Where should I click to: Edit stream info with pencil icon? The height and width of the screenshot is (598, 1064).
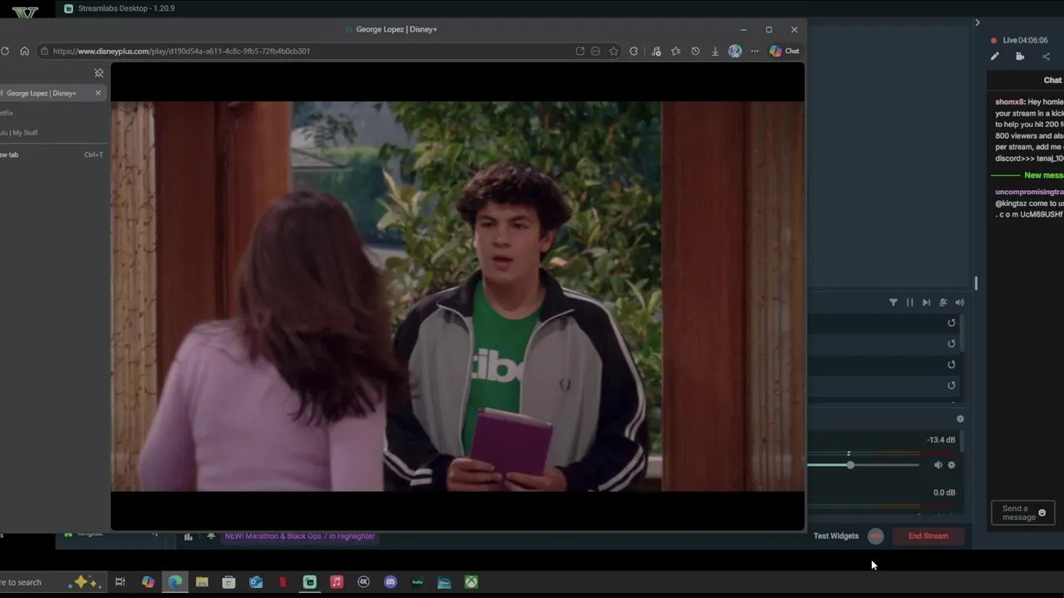995,56
